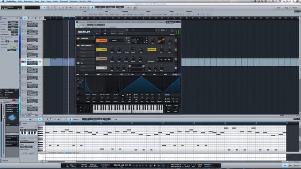301x169 pixels.
Task: Open the preset dropdown in the plugin window header
Action: 96,25
